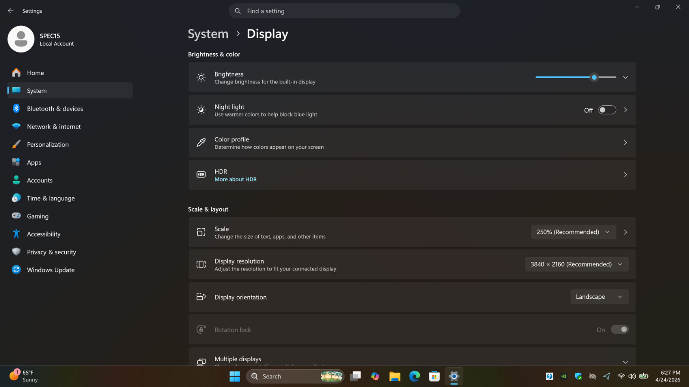Click the Color profile eyedropper icon
Screen dimensions: 689x387
[201, 142]
